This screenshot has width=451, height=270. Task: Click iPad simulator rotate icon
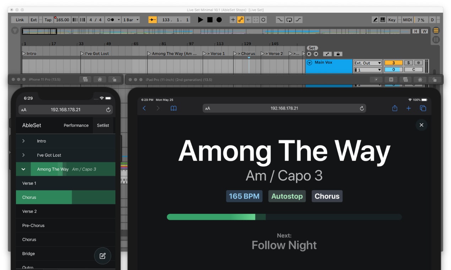[x=434, y=80]
